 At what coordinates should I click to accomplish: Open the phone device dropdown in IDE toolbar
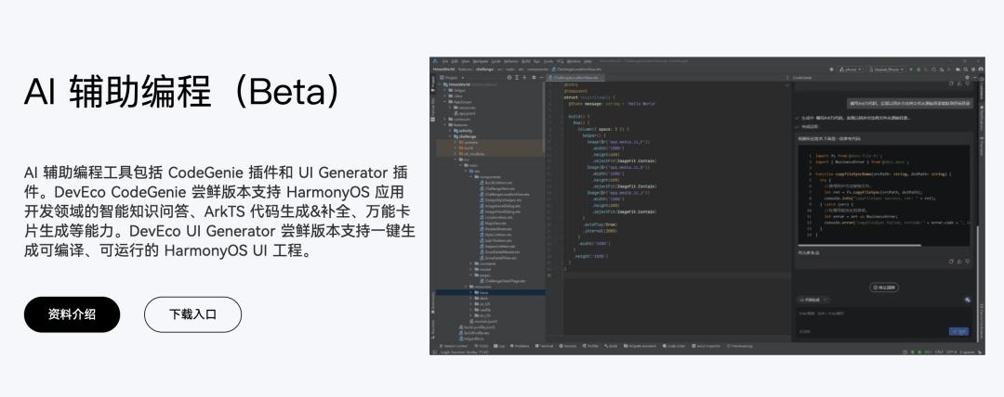pos(851,69)
